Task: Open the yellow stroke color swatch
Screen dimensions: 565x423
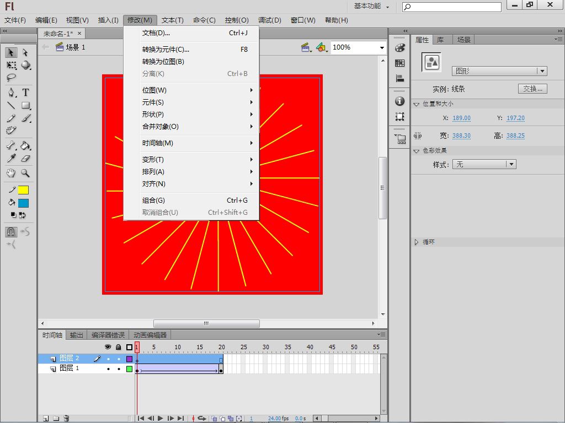Action: [x=23, y=190]
